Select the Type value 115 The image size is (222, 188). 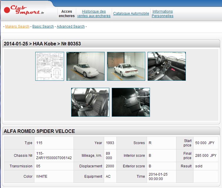39,143
